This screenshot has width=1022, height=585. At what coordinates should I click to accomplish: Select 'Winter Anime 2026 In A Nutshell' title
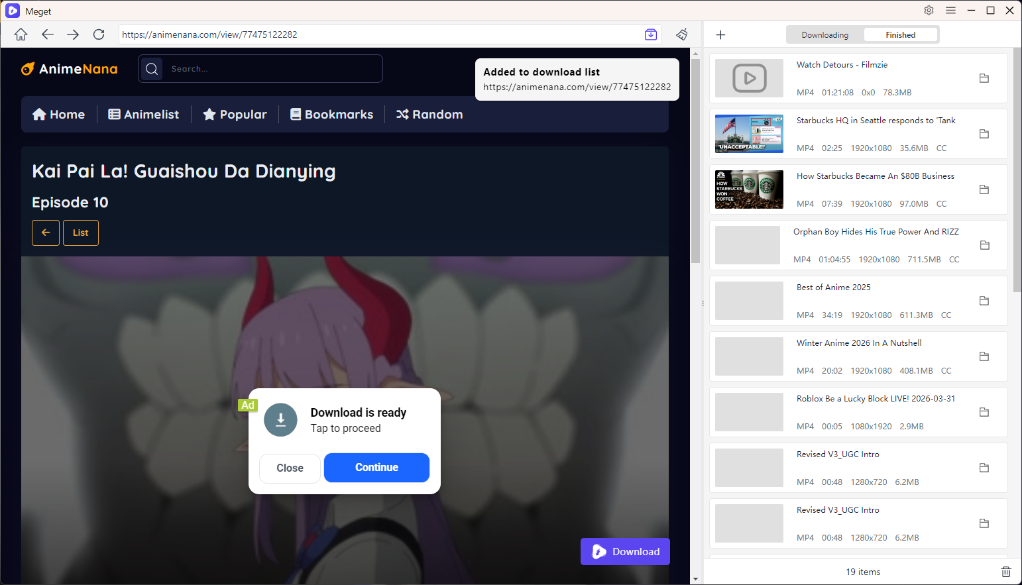point(859,343)
